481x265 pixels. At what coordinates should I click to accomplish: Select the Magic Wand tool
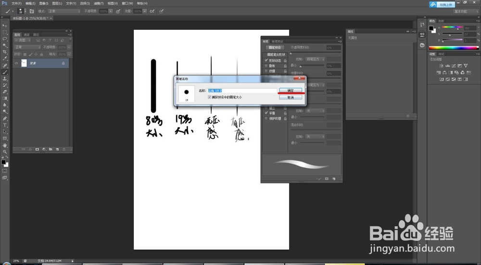(x=5, y=45)
